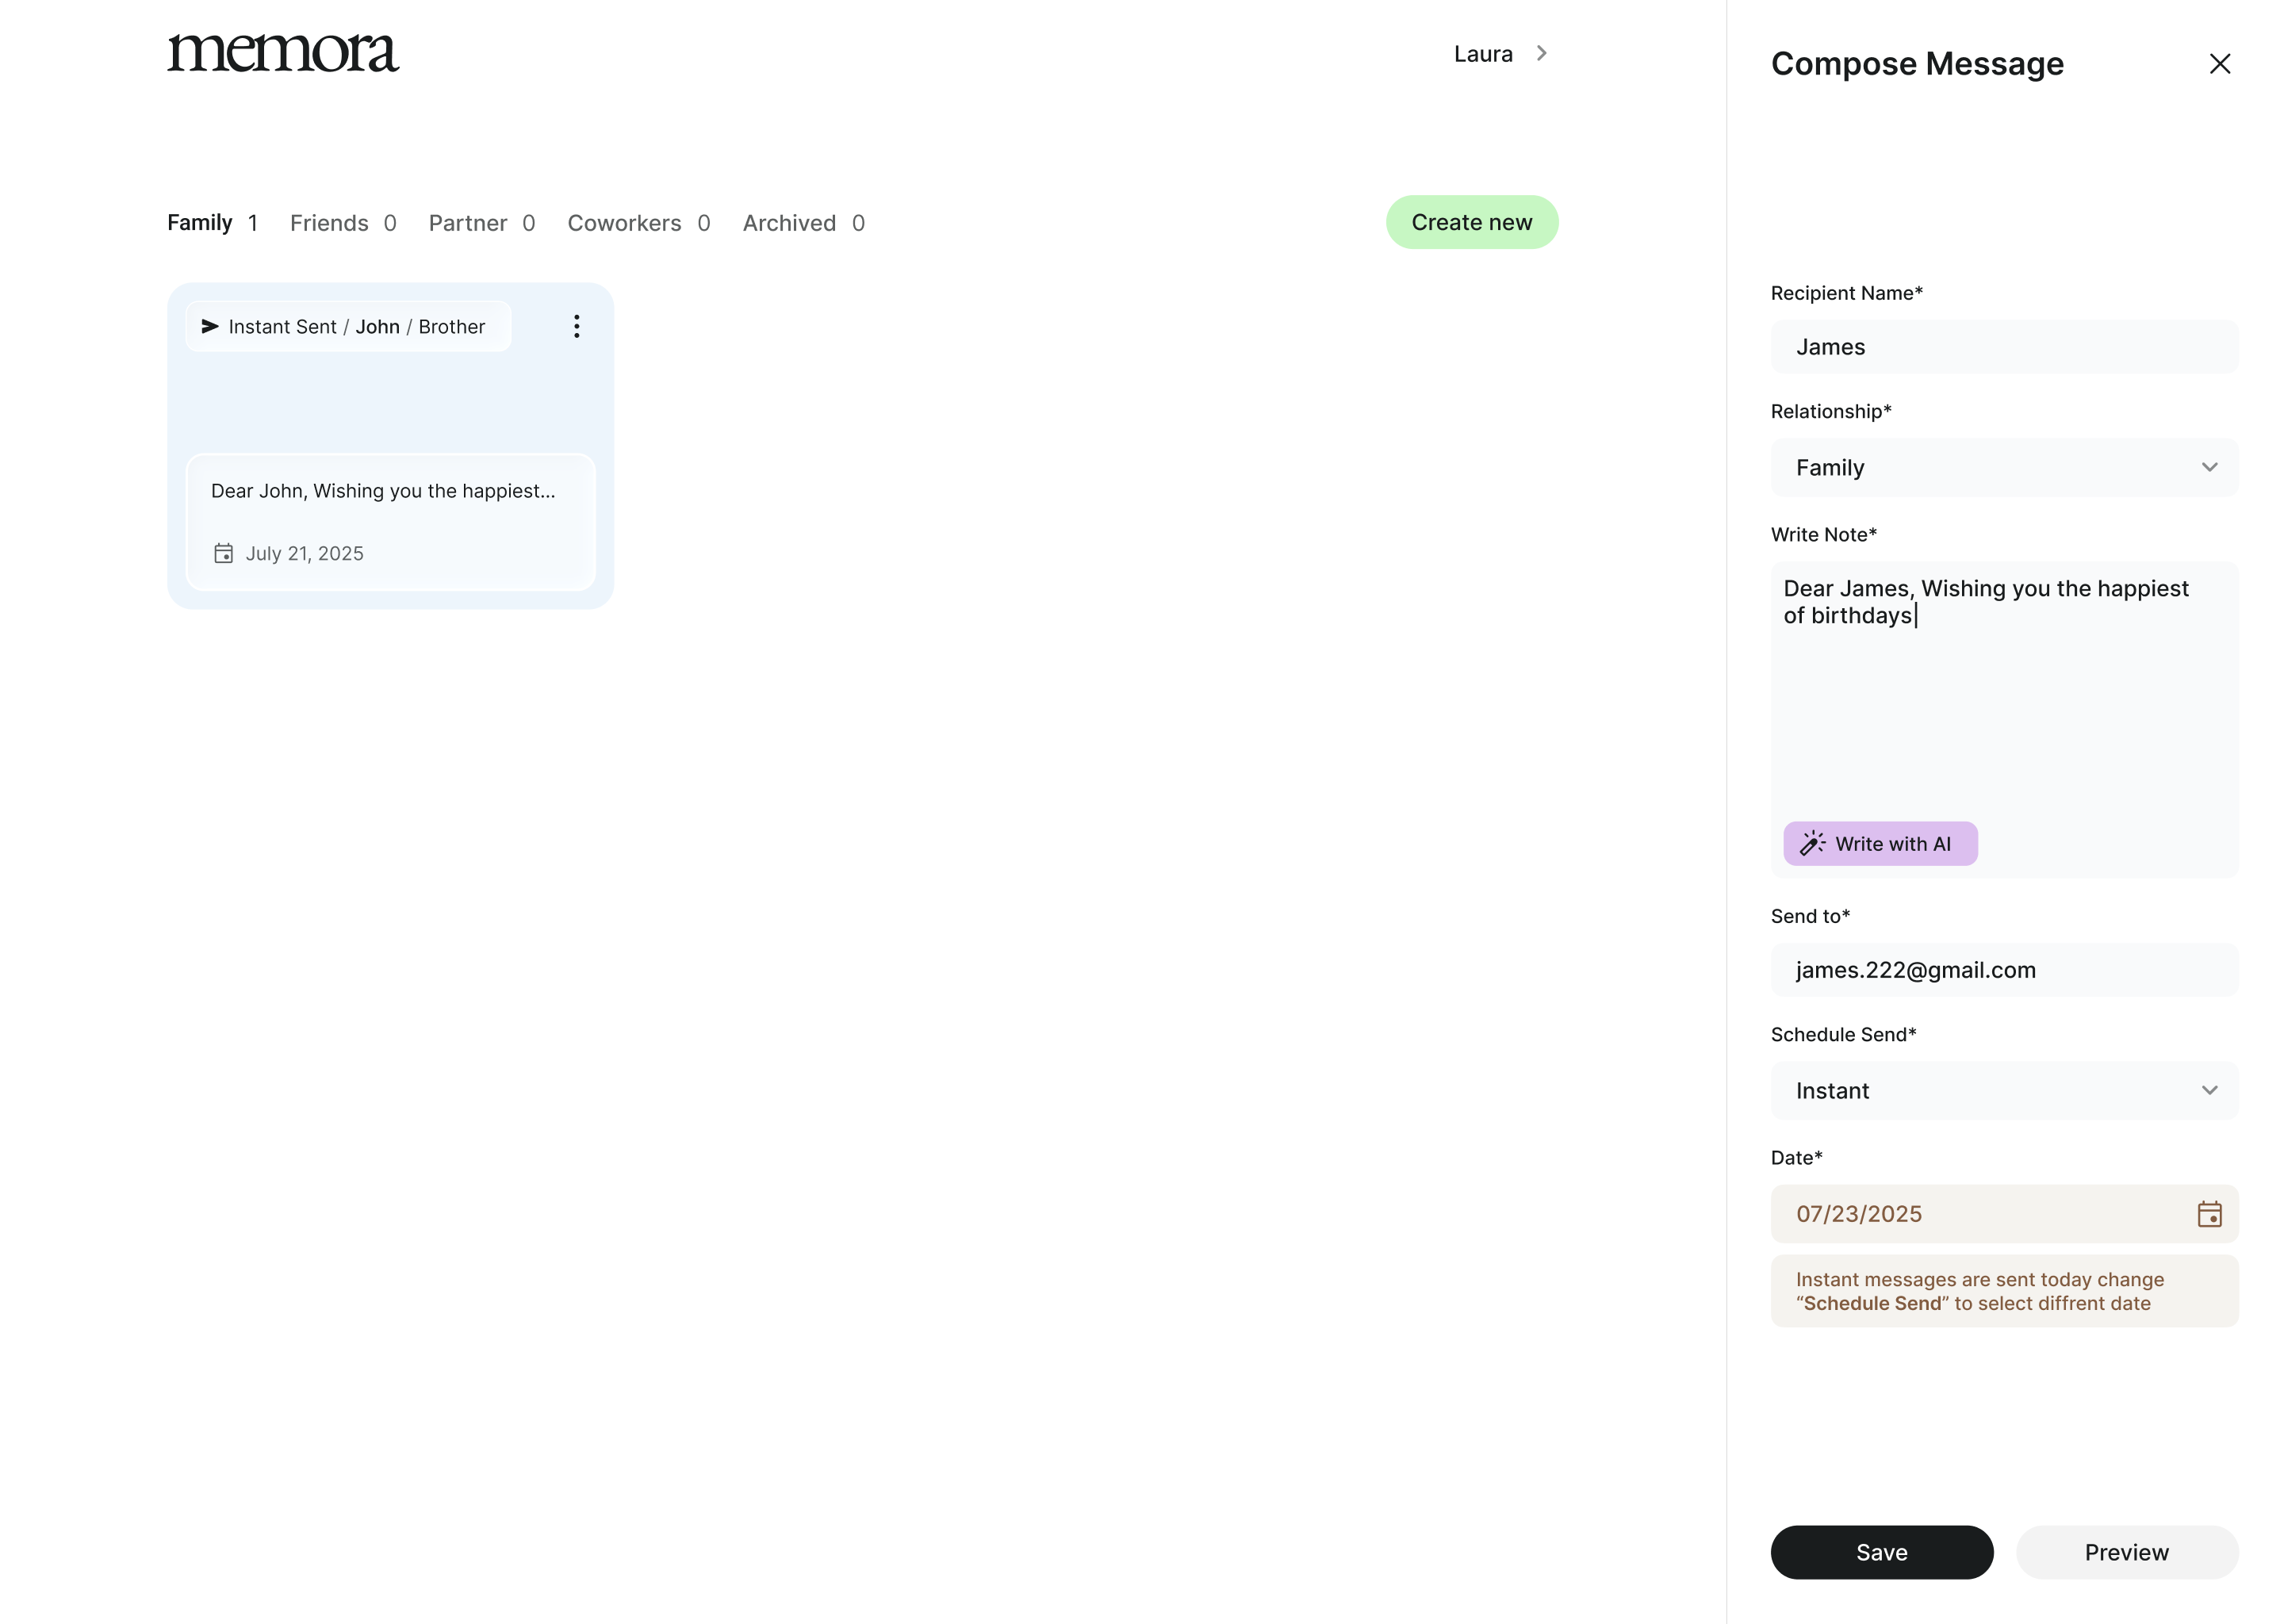Open the Schedule Send dropdown showing Instant
This screenshot has height=1624, width=2284.
2004,1090
